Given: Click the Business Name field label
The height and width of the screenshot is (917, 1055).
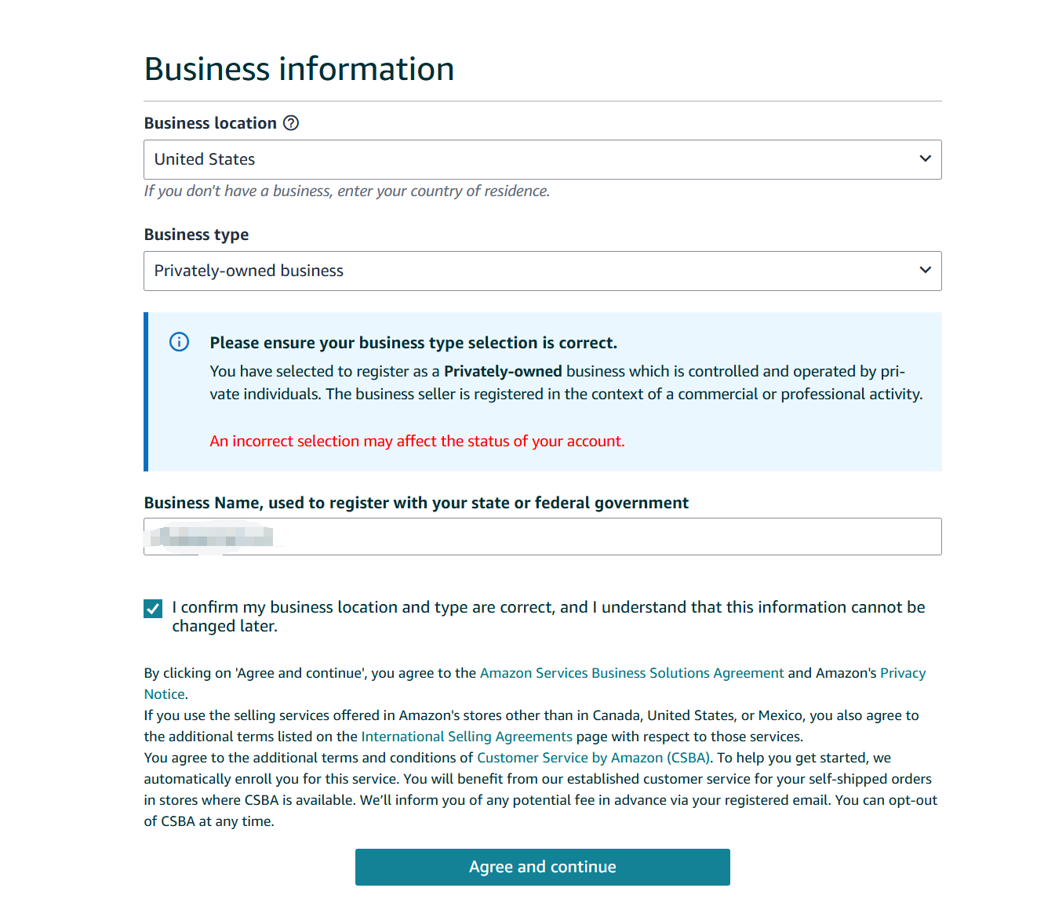Looking at the screenshot, I should coord(416,503).
